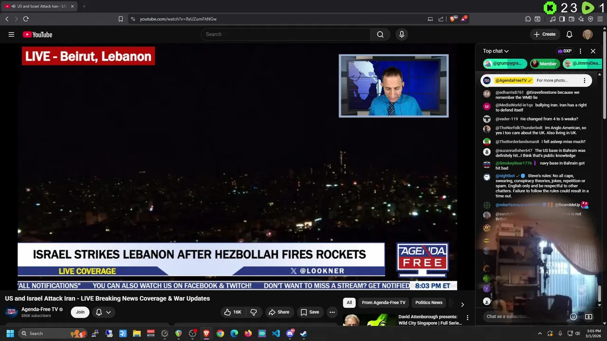607x341 pixels.
Task: Show next filter chips arrow
Action: pyautogui.click(x=462, y=305)
